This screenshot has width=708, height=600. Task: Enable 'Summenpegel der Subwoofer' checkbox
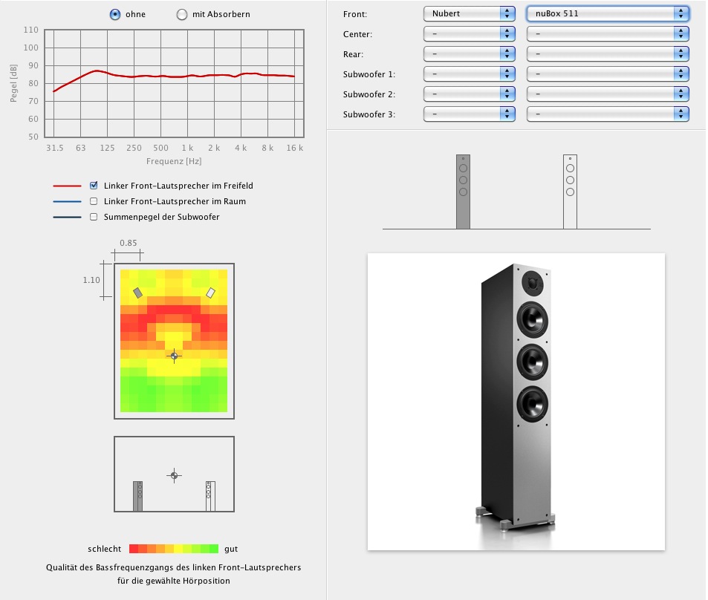click(94, 217)
